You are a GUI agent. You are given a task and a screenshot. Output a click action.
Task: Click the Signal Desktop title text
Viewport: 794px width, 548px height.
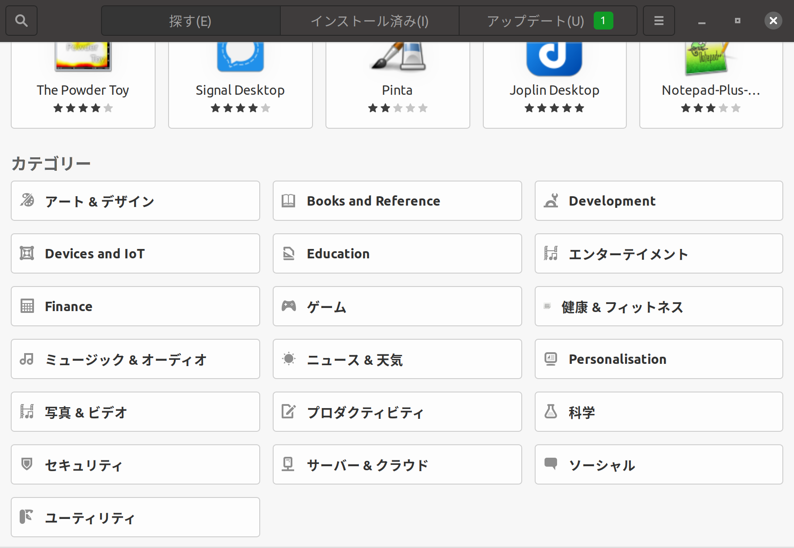click(x=240, y=90)
